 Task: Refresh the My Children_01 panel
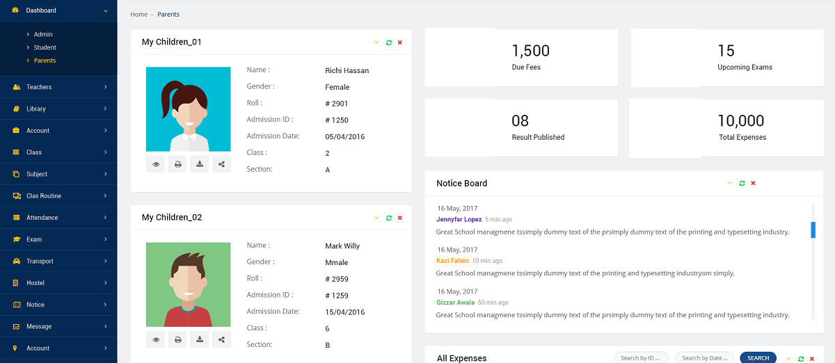tap(388, 42)
